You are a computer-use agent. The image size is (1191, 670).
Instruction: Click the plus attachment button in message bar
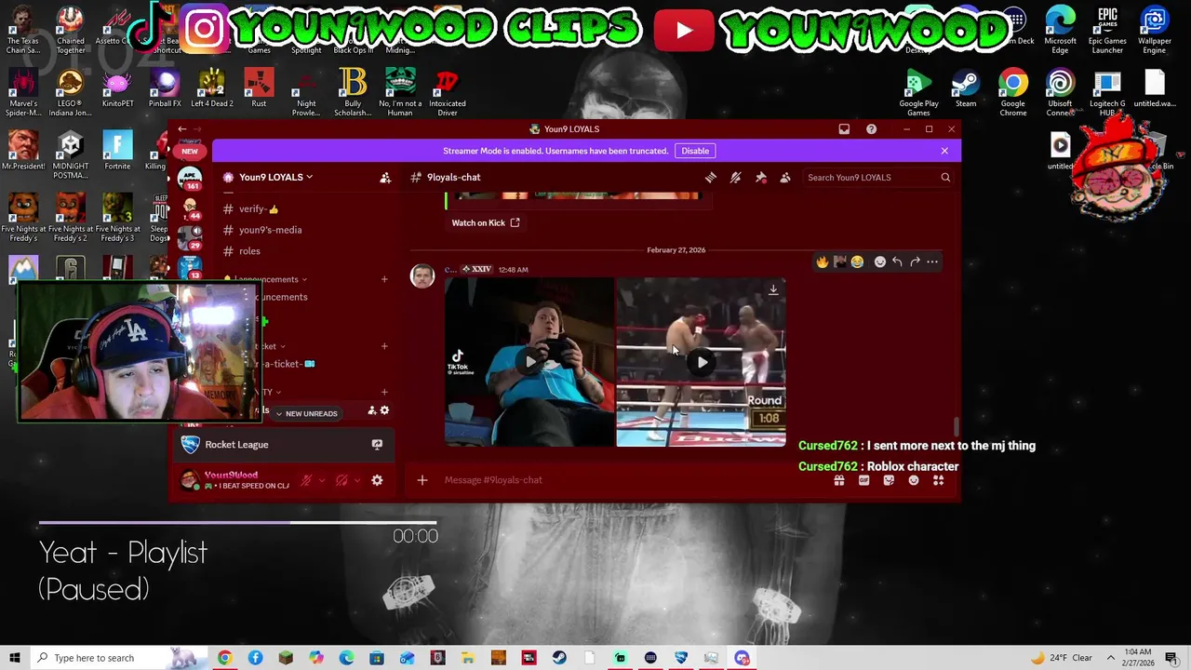[x=422, y=480]
